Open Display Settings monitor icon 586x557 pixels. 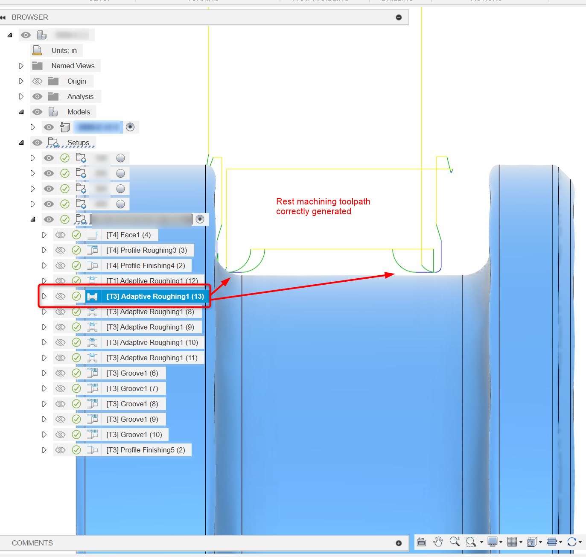coord(492,542)
